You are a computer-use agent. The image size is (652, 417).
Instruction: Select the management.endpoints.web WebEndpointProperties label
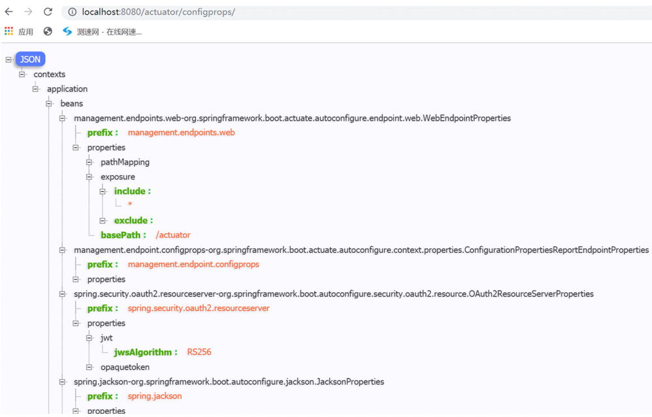pyautogui.click(x=292, y=118)
